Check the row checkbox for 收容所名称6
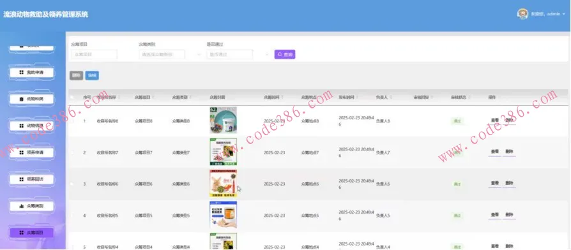571x250 pixels. pos(72,184)
